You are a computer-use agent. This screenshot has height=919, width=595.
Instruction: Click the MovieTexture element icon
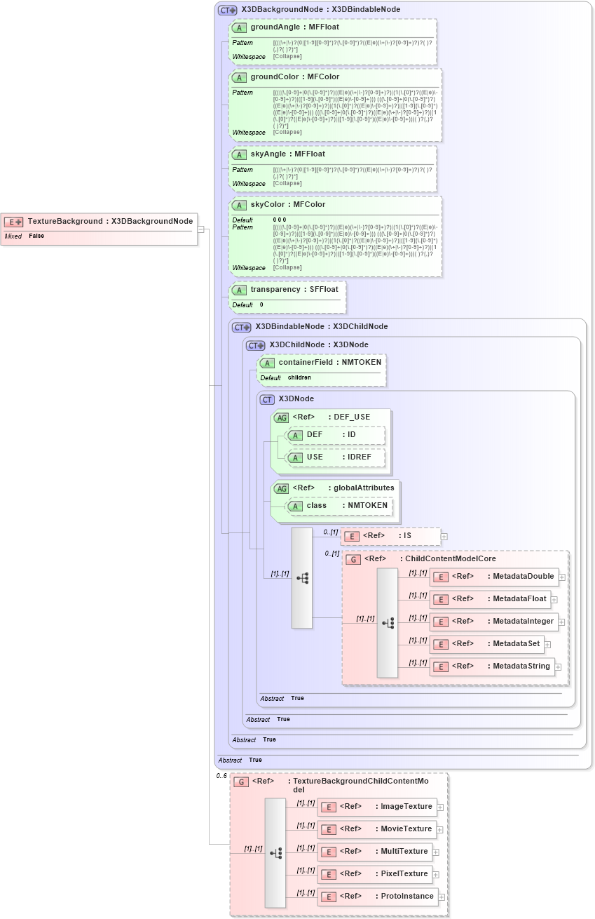(x=329, y=830)
